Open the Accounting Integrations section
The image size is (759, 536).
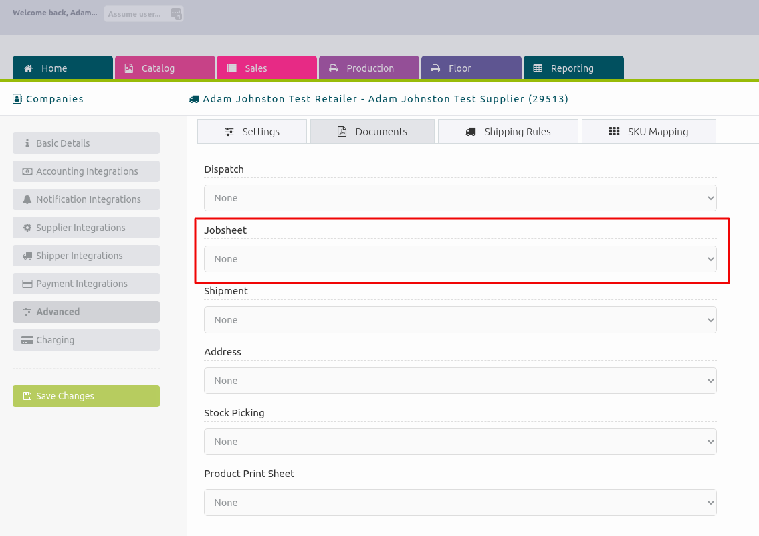[86, 171]
